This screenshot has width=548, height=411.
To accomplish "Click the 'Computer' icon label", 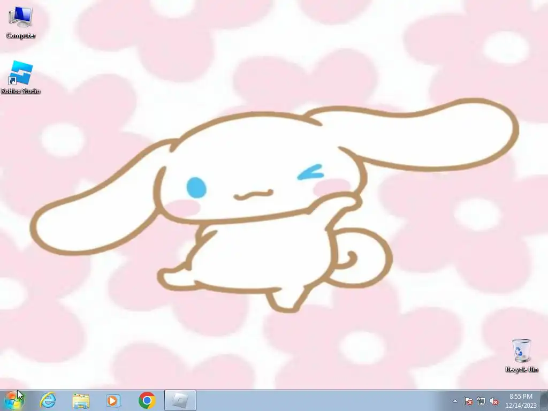I will point(21,35).
